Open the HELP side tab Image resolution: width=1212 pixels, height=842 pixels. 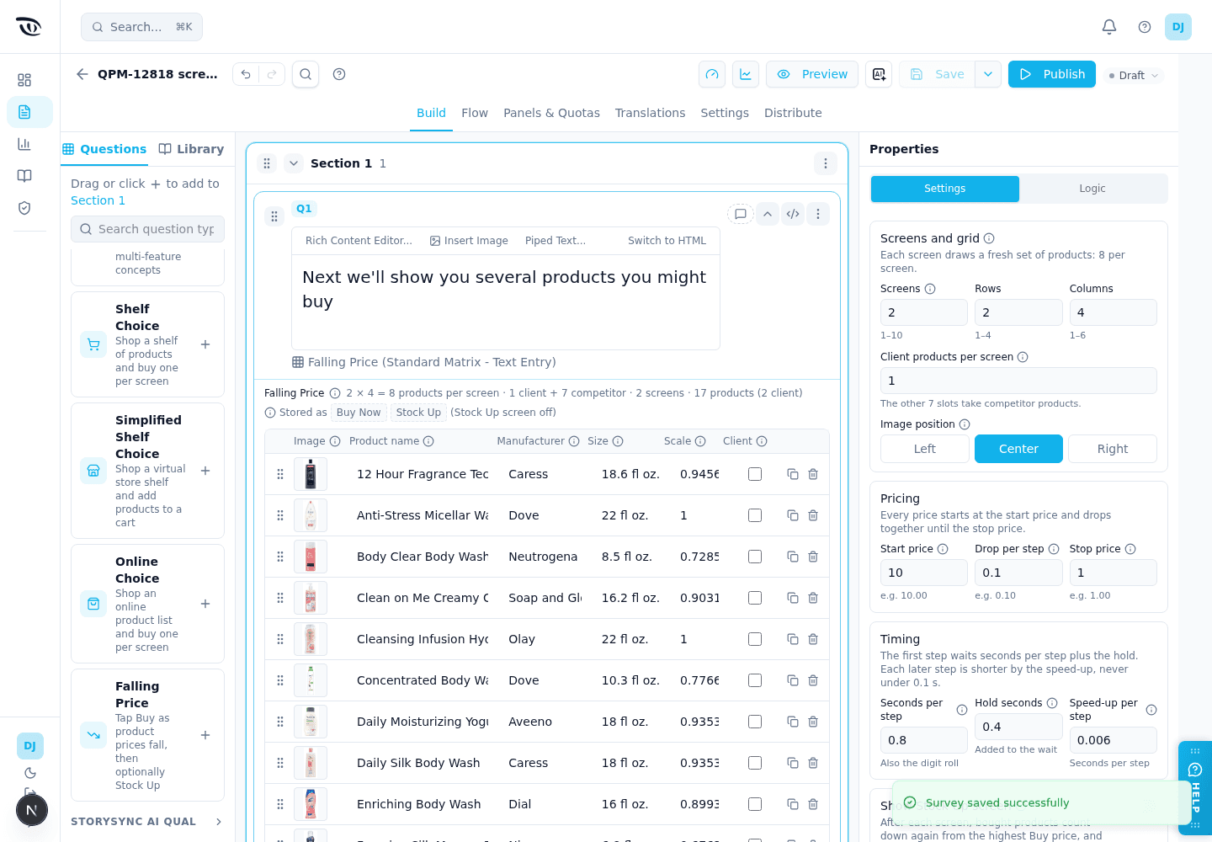[x=1195, y=787]
